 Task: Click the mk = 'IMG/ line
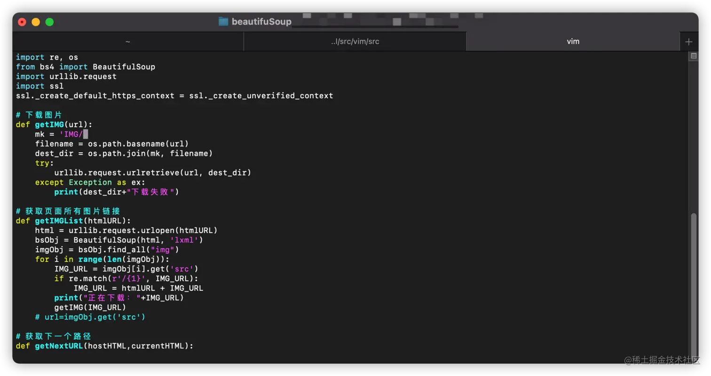coord(62,134)
